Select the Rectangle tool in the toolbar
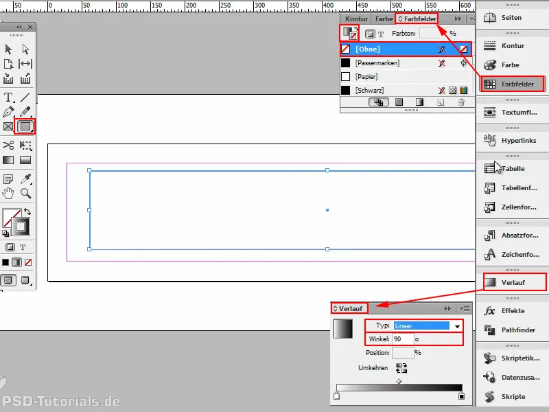The width and height of the screenshot is (549, 412). pos(23,126)
